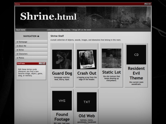Screen dimensions: 166x124
Task: Click the Static Lot texture thumbnail
Action: (x=112, y=58)
